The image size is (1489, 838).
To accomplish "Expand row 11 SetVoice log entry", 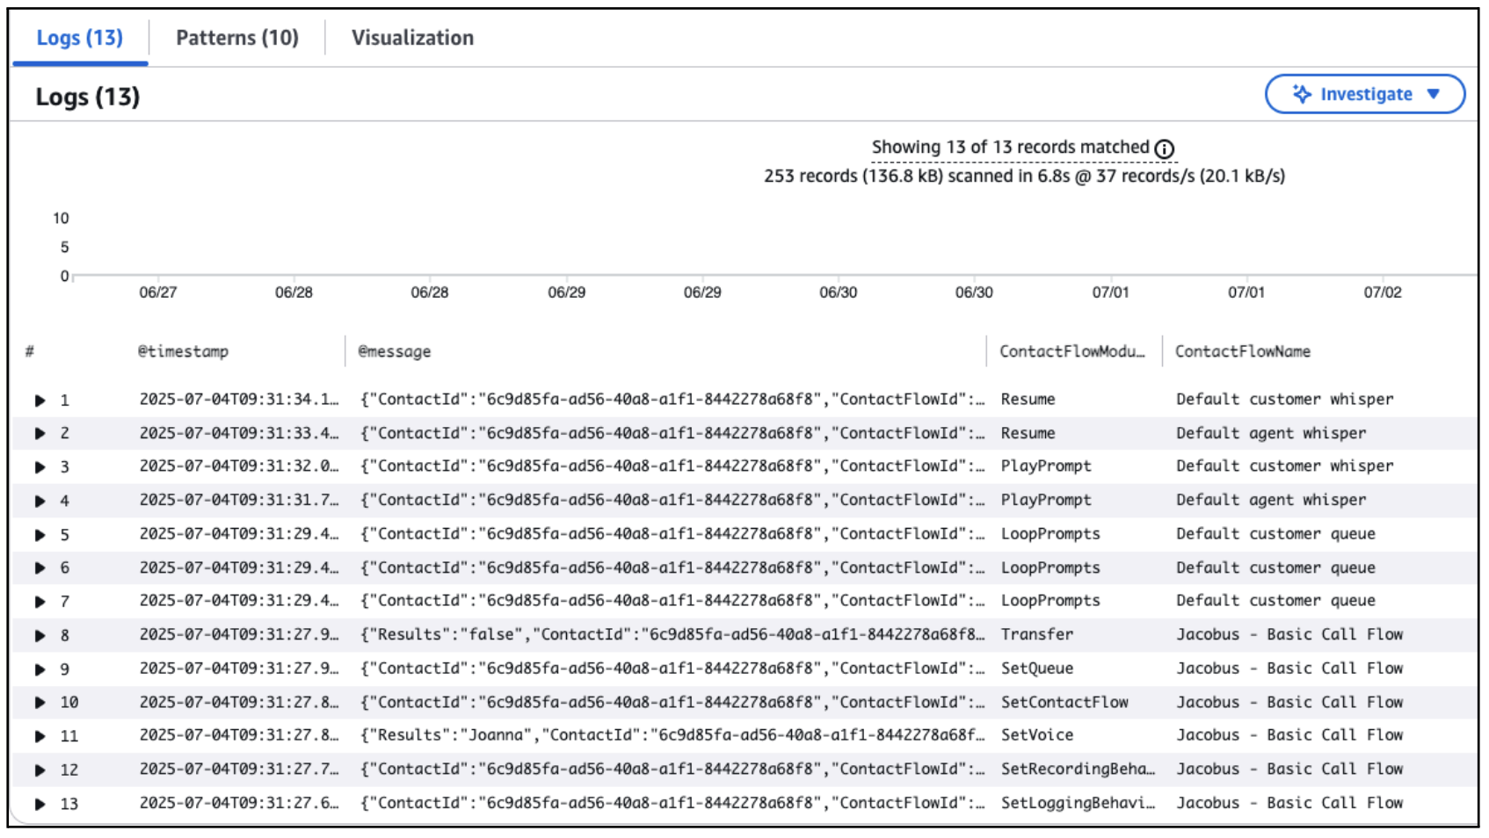I will (x=40, y=736).
